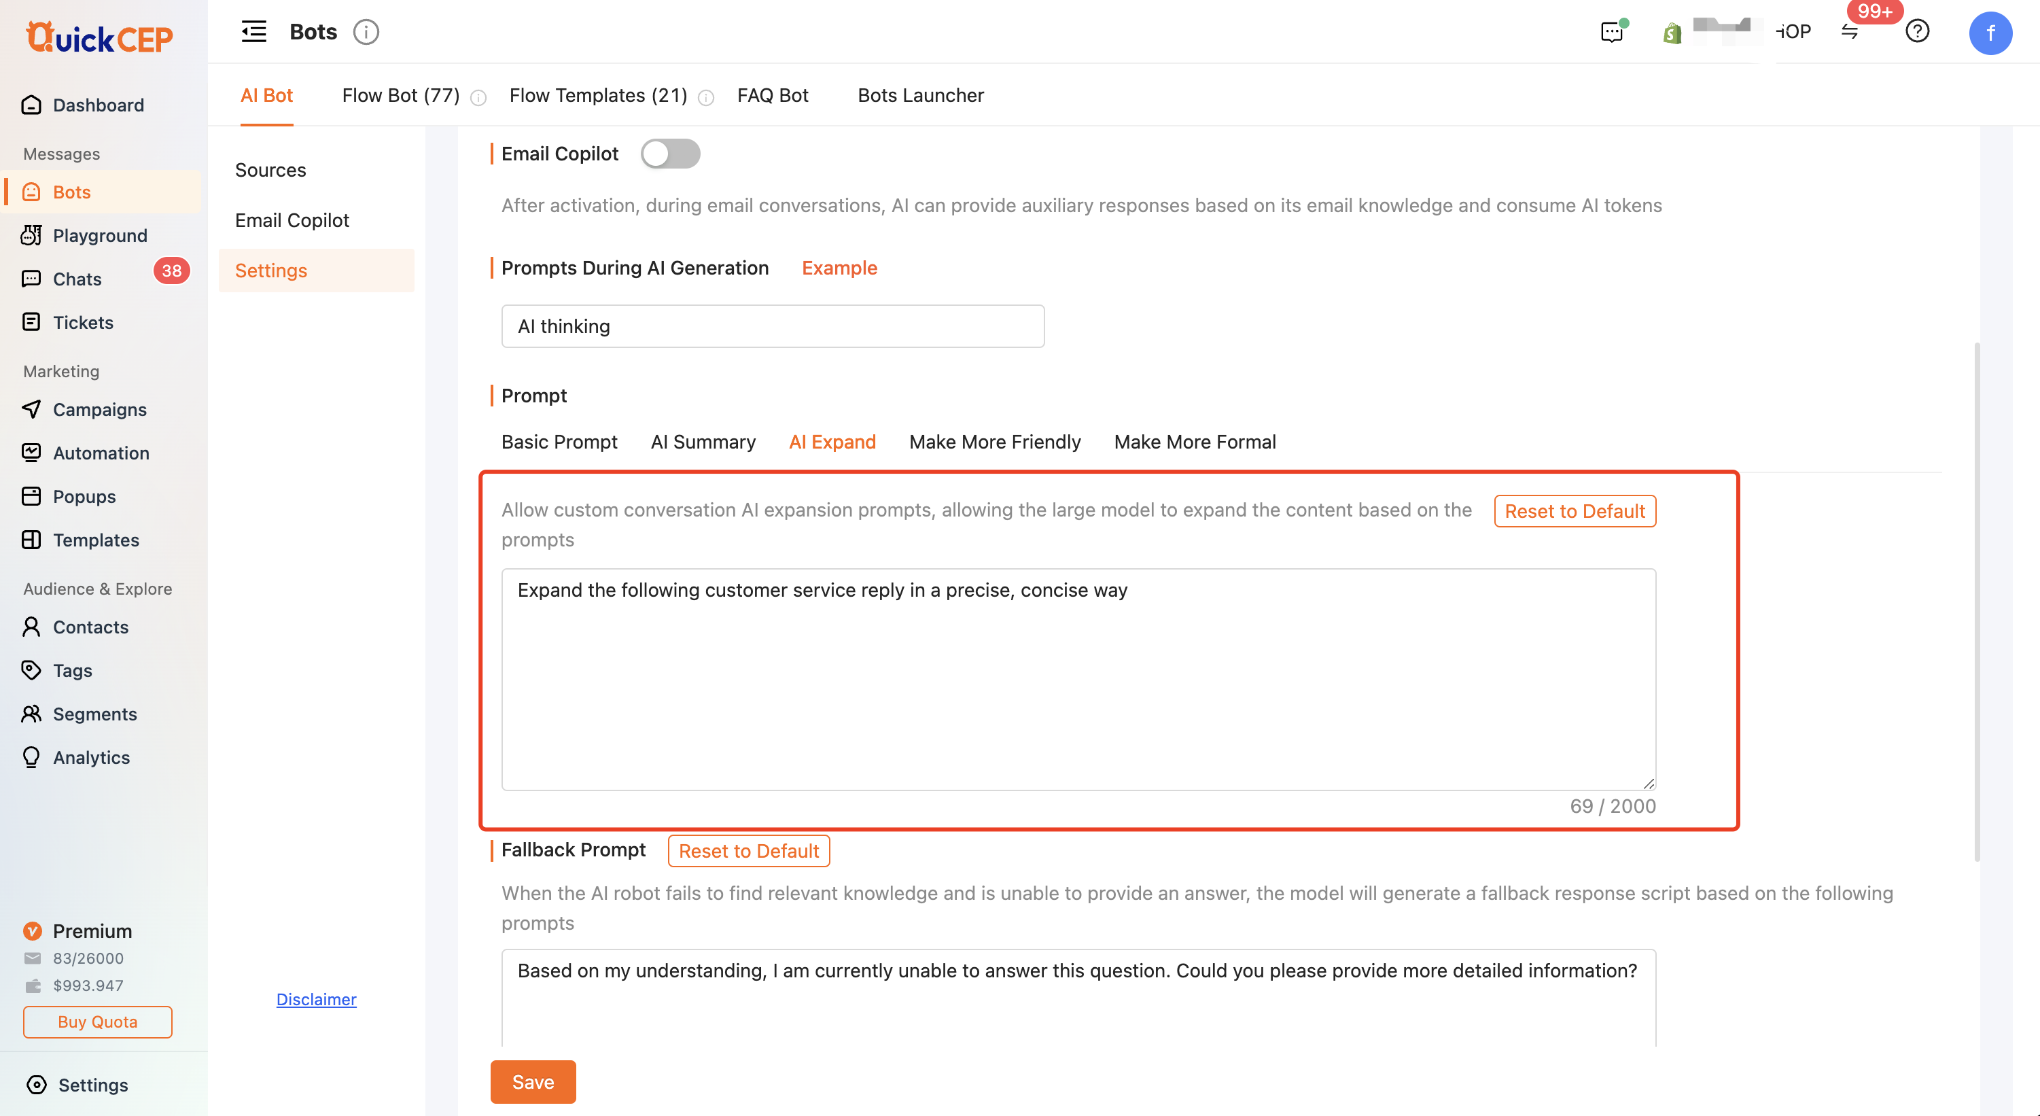Click the Campaigns paper plane icon
Viewport: 2040px width, 1116px height.
[32, 409]
